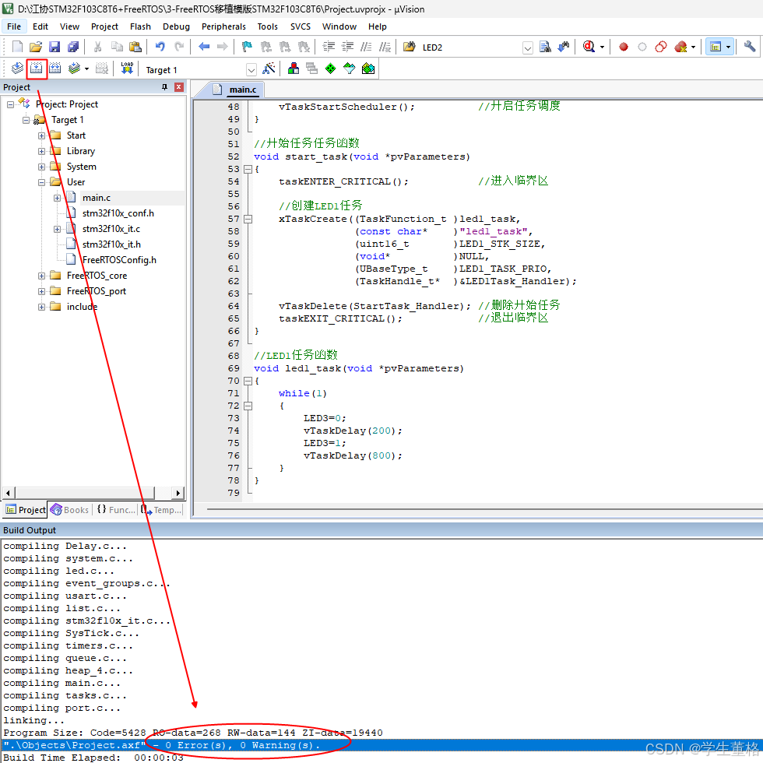Screen dimensions: 763x763
Task: Open the window layout dropdown arrow
Action: click(x=728, y=47)
